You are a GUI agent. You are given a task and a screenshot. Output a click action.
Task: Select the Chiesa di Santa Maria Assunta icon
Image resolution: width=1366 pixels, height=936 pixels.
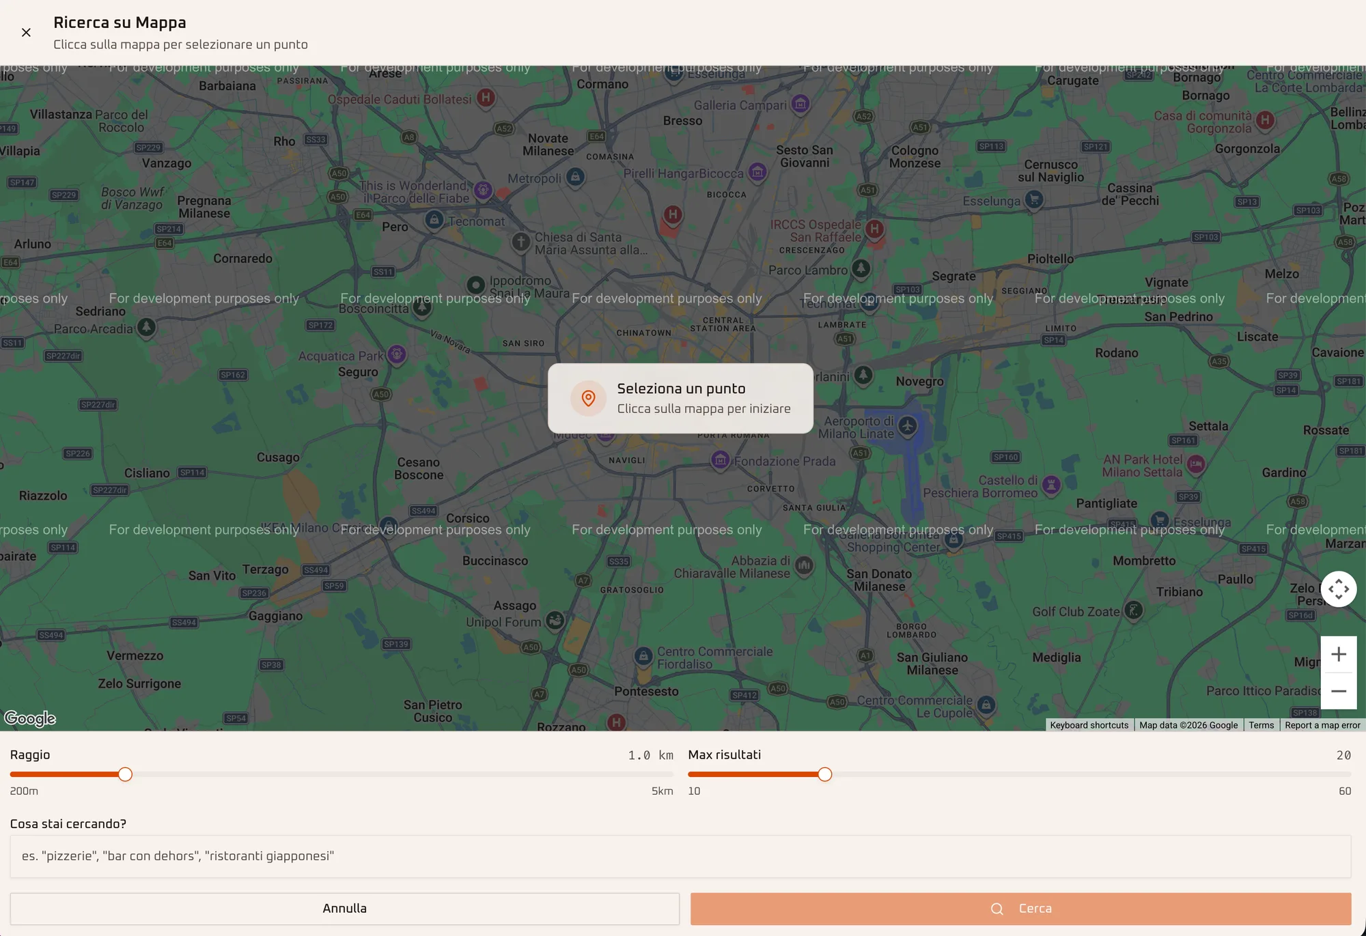[521, 242]
